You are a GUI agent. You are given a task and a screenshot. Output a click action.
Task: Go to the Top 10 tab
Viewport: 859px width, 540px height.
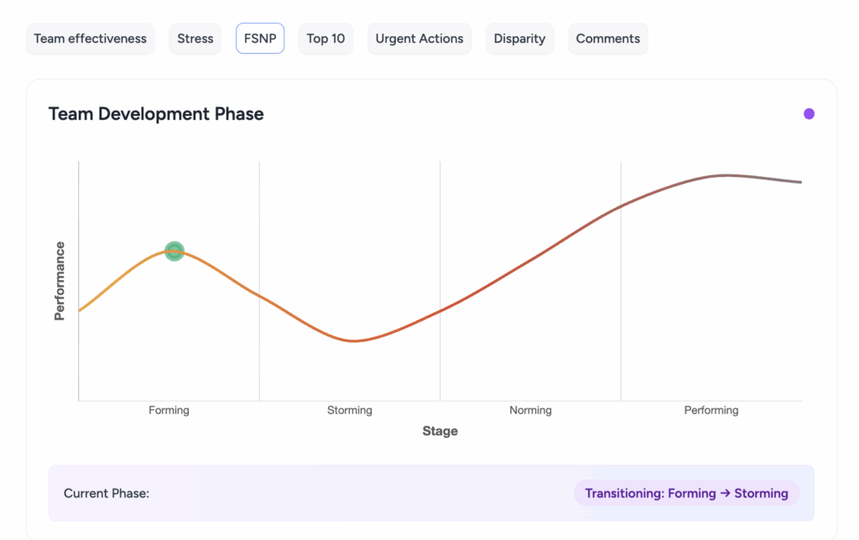pos(325,39)
